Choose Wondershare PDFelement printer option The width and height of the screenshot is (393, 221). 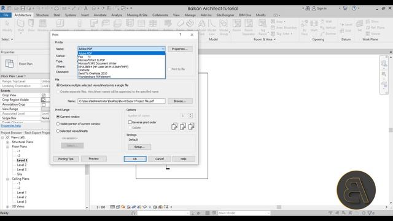click(x=122, y=77)
